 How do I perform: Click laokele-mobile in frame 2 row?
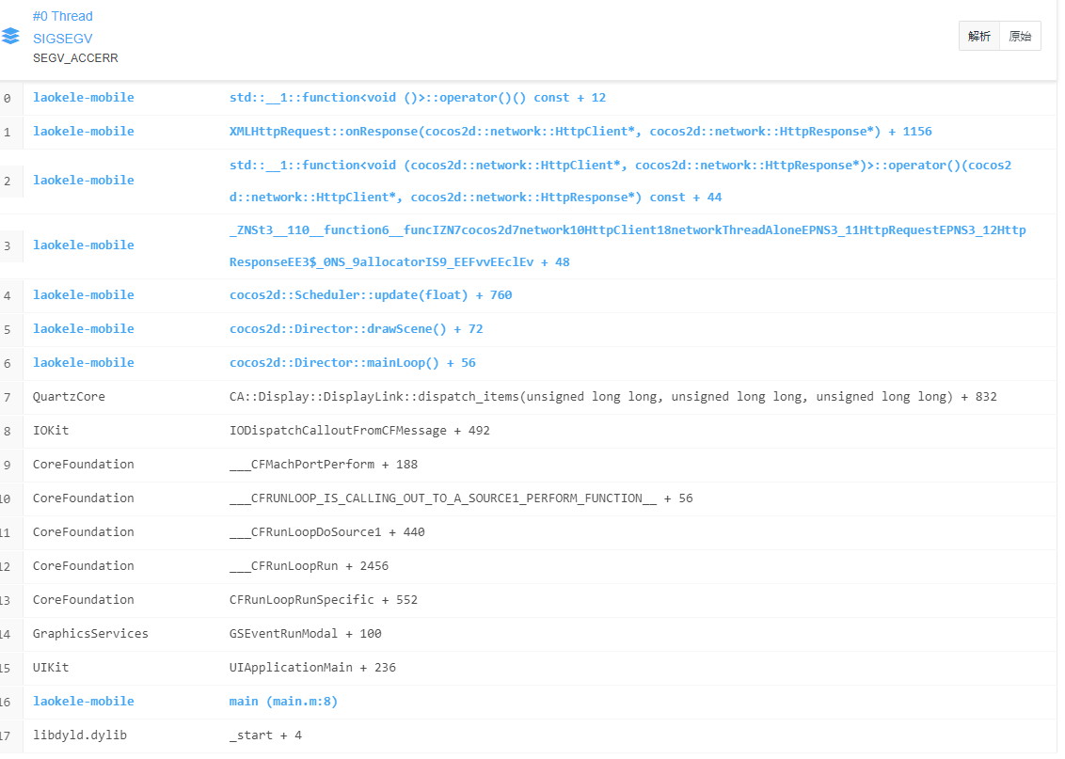84,181
